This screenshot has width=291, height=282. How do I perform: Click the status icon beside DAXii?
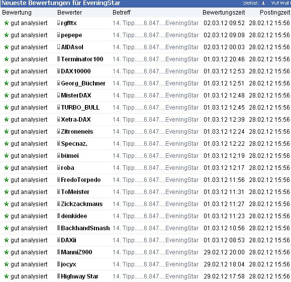click(x=58, y=240)
